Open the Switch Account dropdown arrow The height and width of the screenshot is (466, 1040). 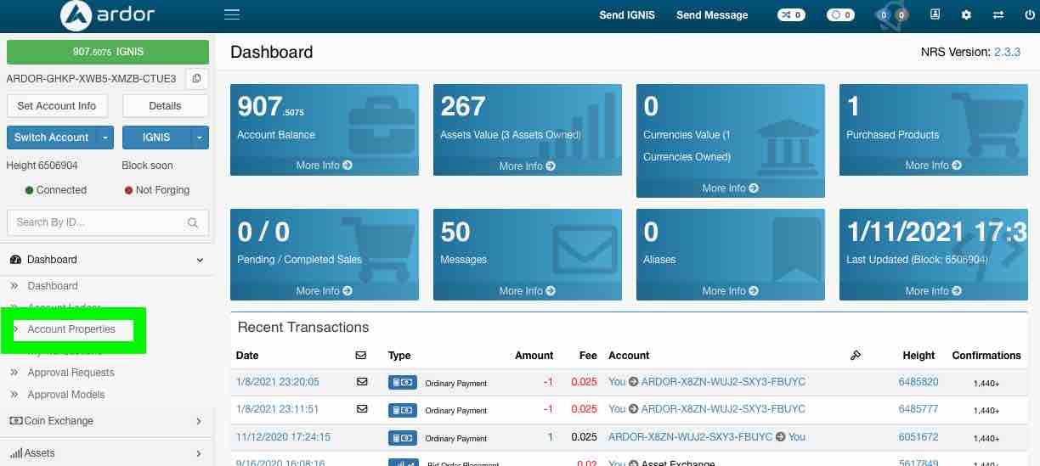105,138
